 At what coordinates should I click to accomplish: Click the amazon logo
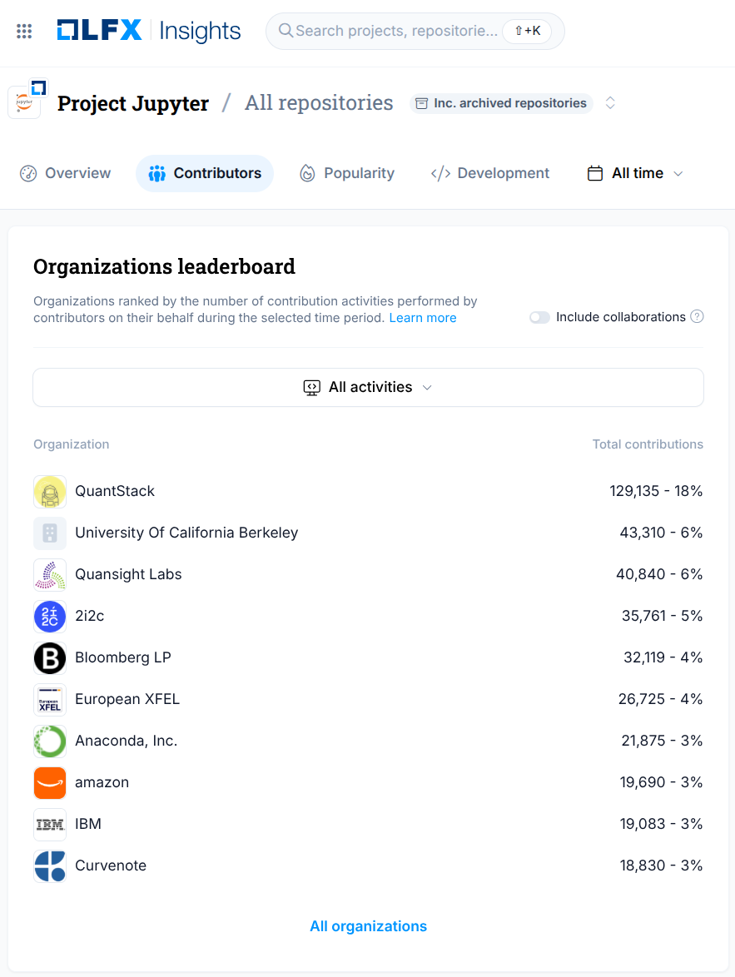[x=50, y=782]
